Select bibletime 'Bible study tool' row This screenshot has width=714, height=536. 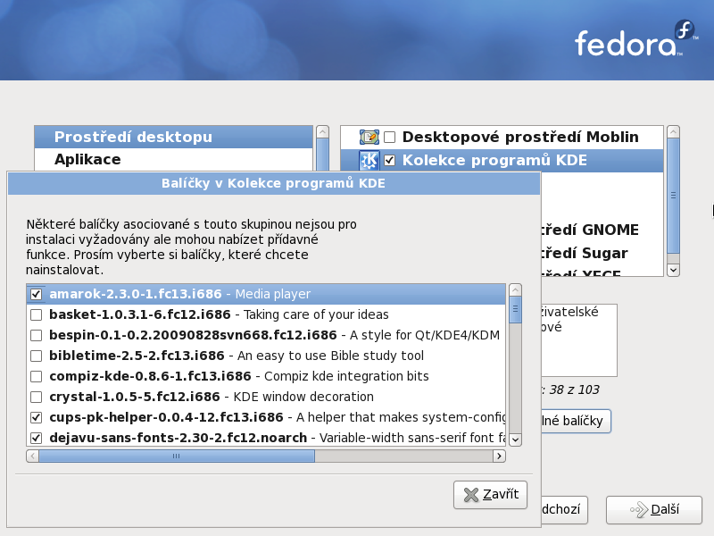237,356
